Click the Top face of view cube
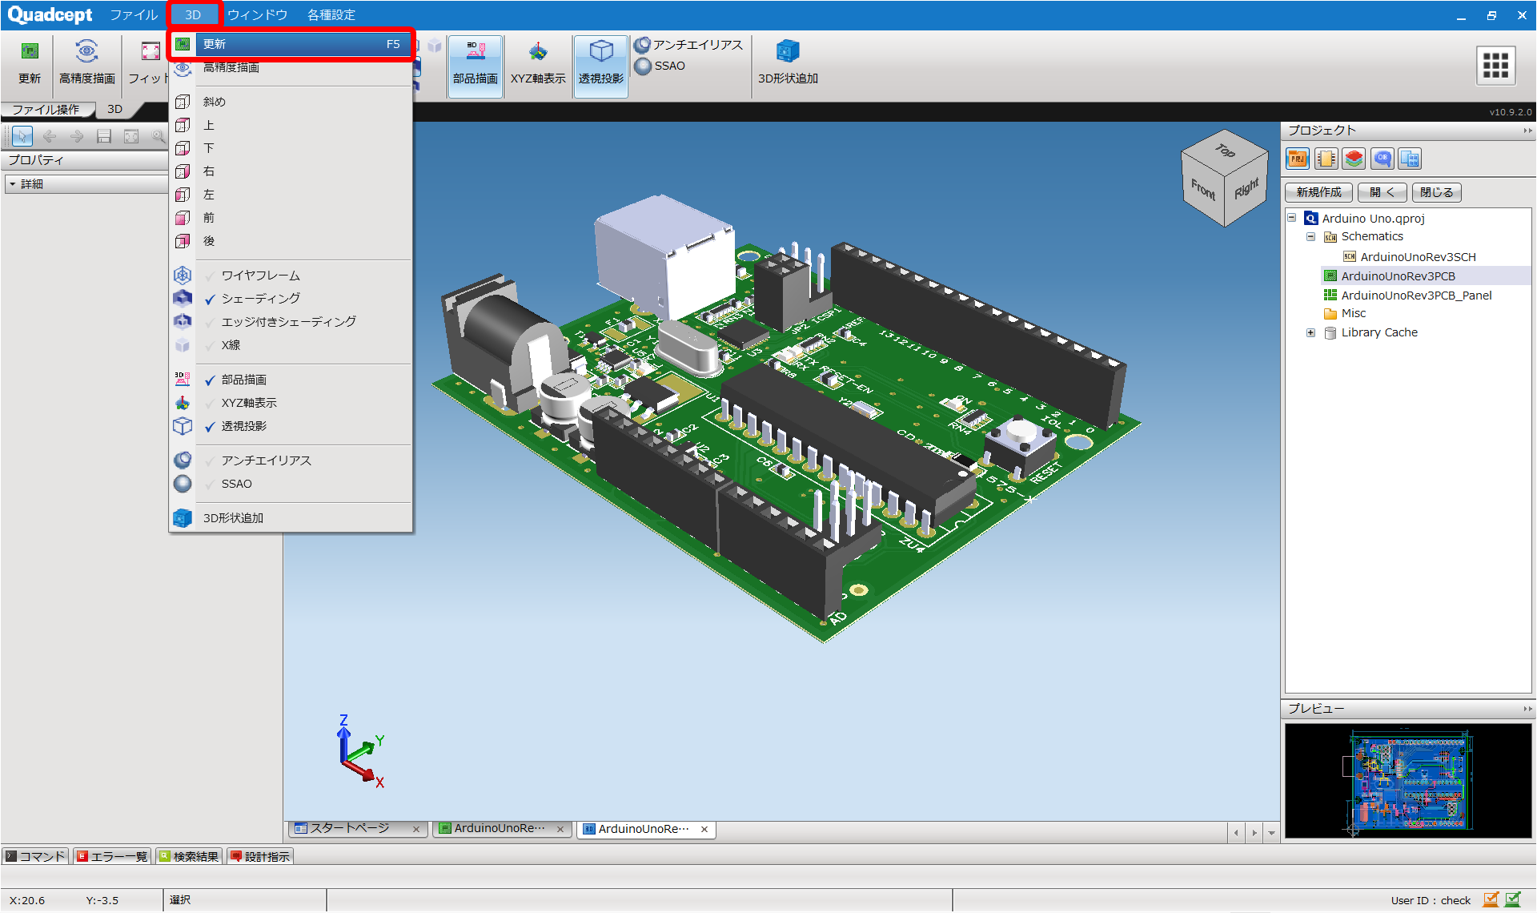The height and width of the screenshot is (913, 1537). pyautogui.click(x=1225, y=151)
